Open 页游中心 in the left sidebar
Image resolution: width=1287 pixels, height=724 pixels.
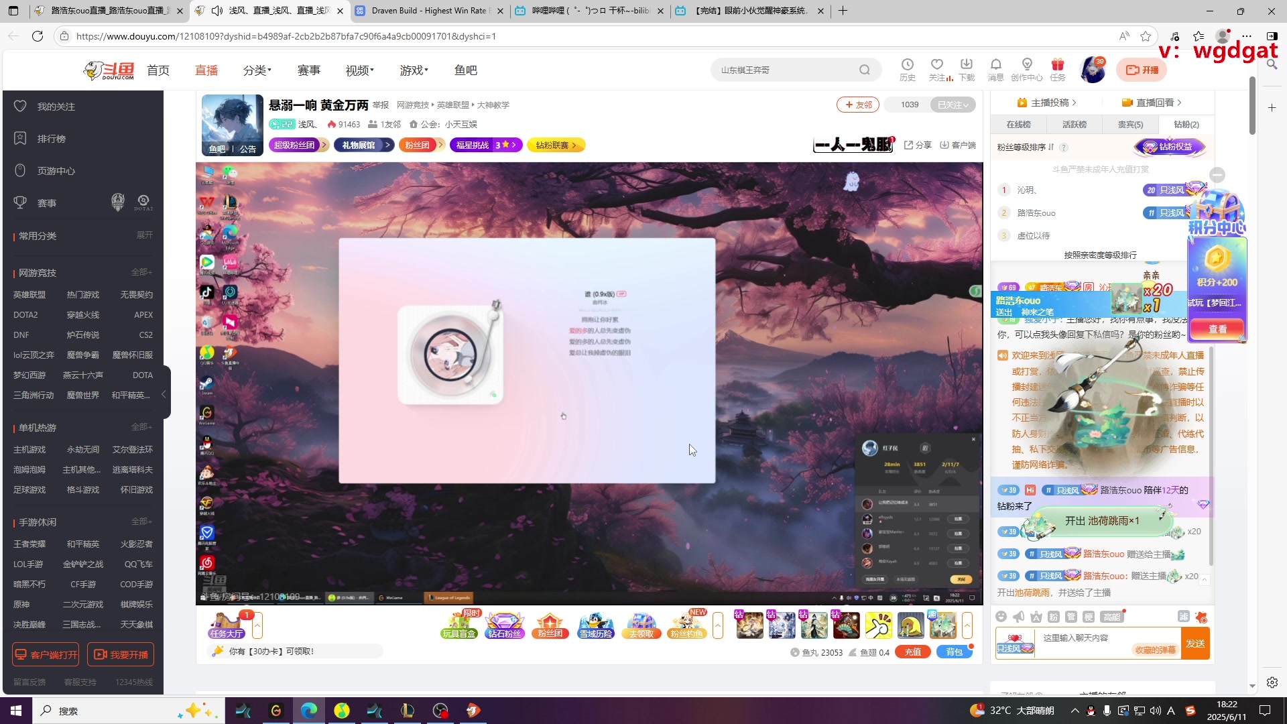point(44,171)
